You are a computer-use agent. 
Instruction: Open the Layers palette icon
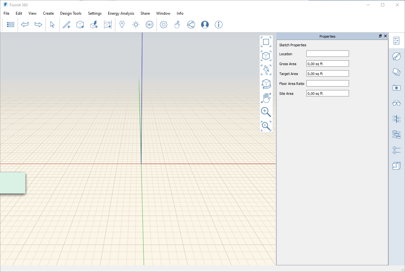pos(397,72)
